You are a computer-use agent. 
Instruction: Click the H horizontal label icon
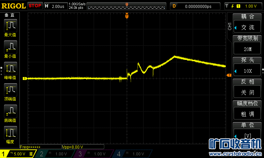pyautogui.click(x=47, y=6)
